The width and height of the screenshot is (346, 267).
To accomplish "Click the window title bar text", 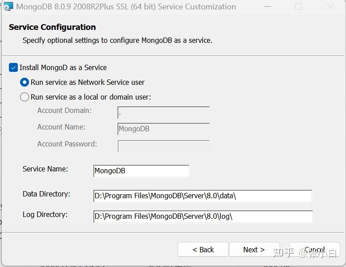I will 126,7.
